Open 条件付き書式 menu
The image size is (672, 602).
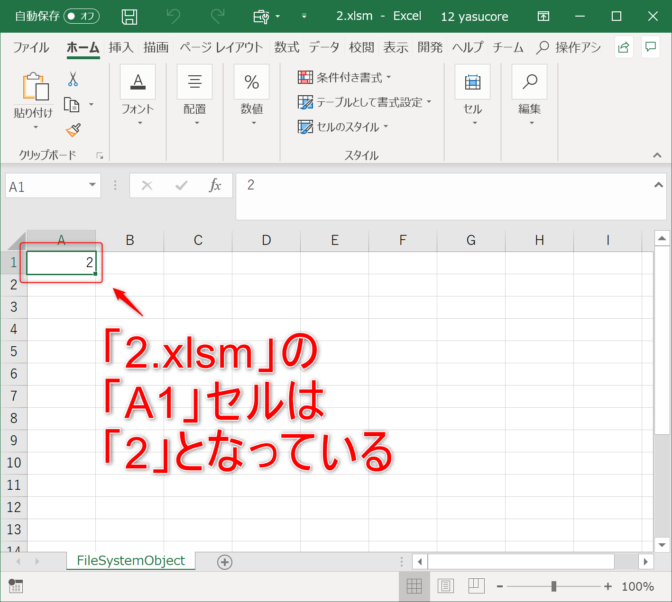click(345, 77)
